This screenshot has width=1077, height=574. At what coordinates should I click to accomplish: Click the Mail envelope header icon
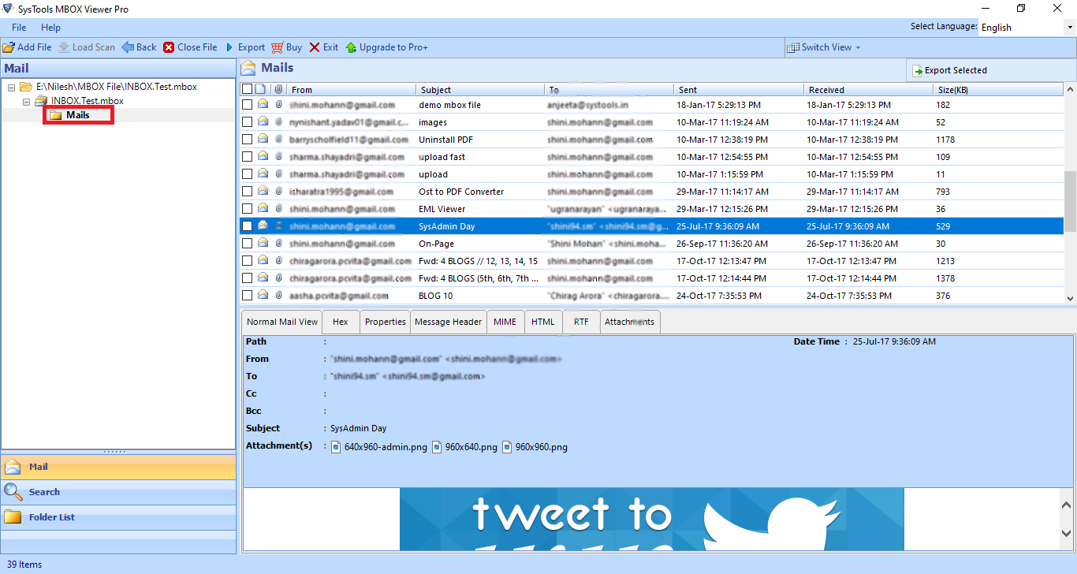248,68
